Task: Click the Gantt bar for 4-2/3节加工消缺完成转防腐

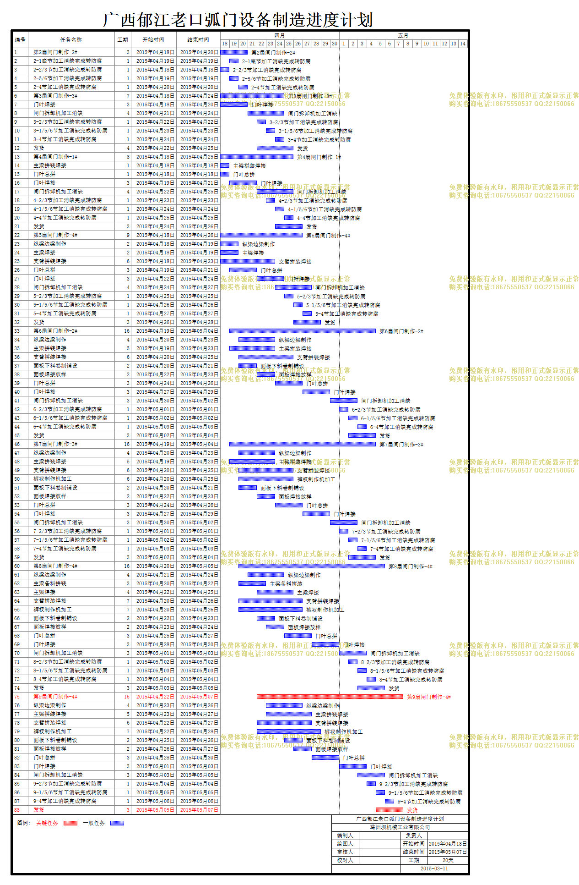Action: pos(271,200)
